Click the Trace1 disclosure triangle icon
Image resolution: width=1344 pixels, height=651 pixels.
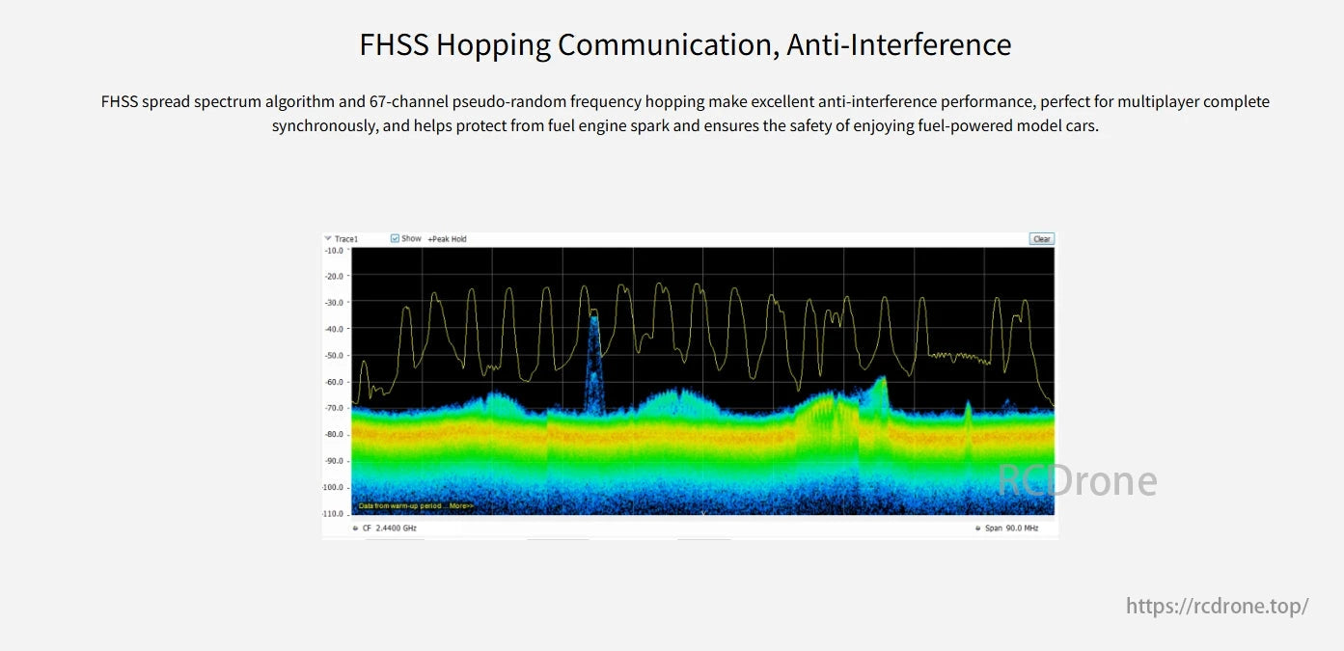(329, 238)
